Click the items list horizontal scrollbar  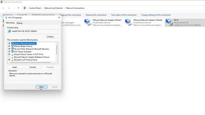click(30, 63)
